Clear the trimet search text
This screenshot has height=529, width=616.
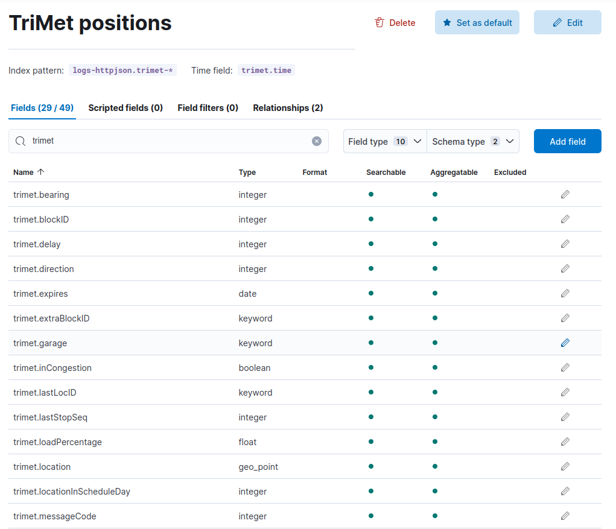(317, 141)
